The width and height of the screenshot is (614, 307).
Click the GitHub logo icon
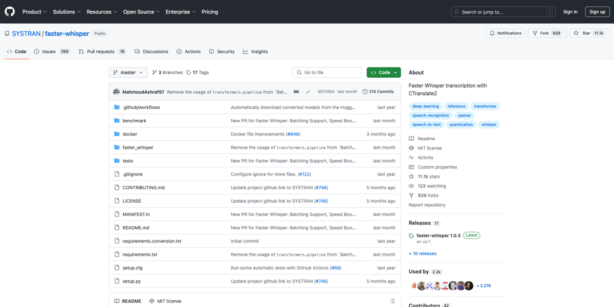[x=10, y=12]
